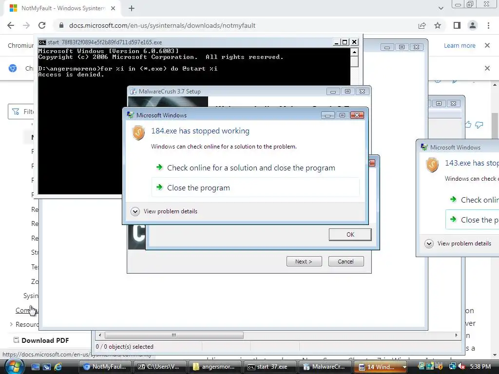Click right arrow of 7-Zip horizontal scrollbar
Screen dimensions: 499x374
[456, 335]
